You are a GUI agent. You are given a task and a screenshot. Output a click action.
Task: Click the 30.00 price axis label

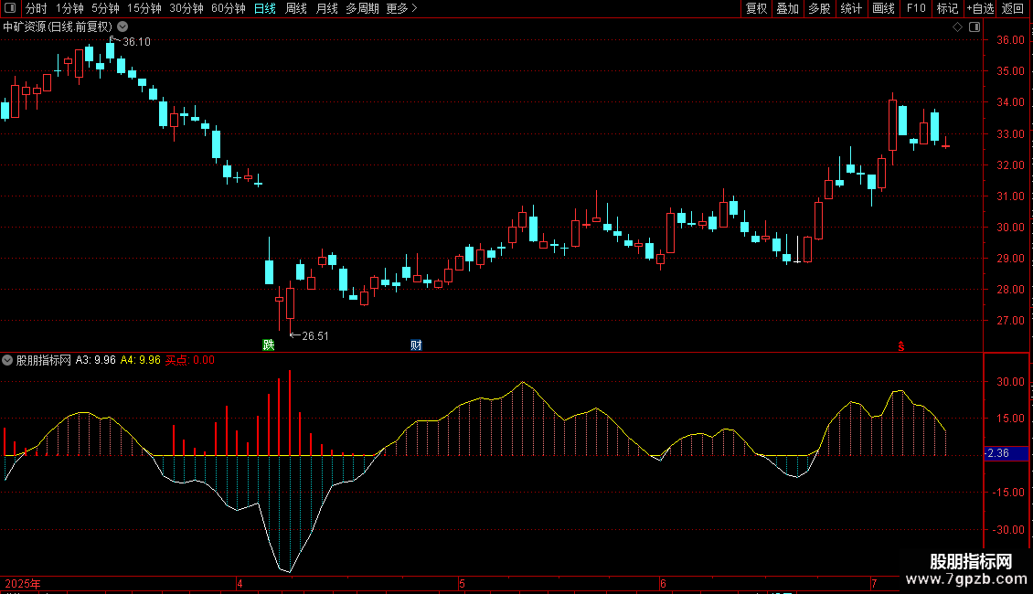click(1010, 228)
